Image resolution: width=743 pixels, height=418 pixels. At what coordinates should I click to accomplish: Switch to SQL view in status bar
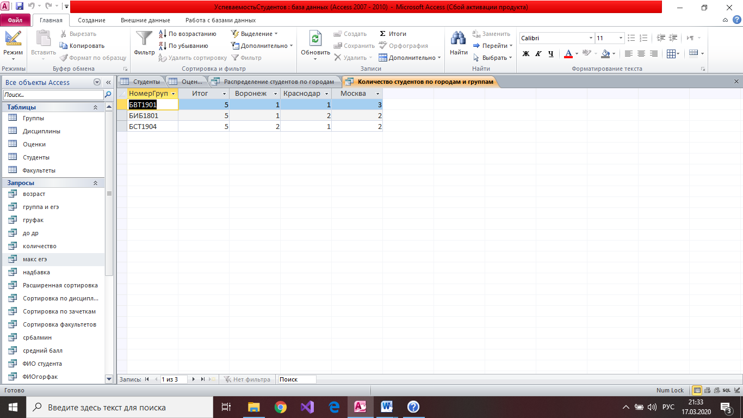tap(726, 390)
